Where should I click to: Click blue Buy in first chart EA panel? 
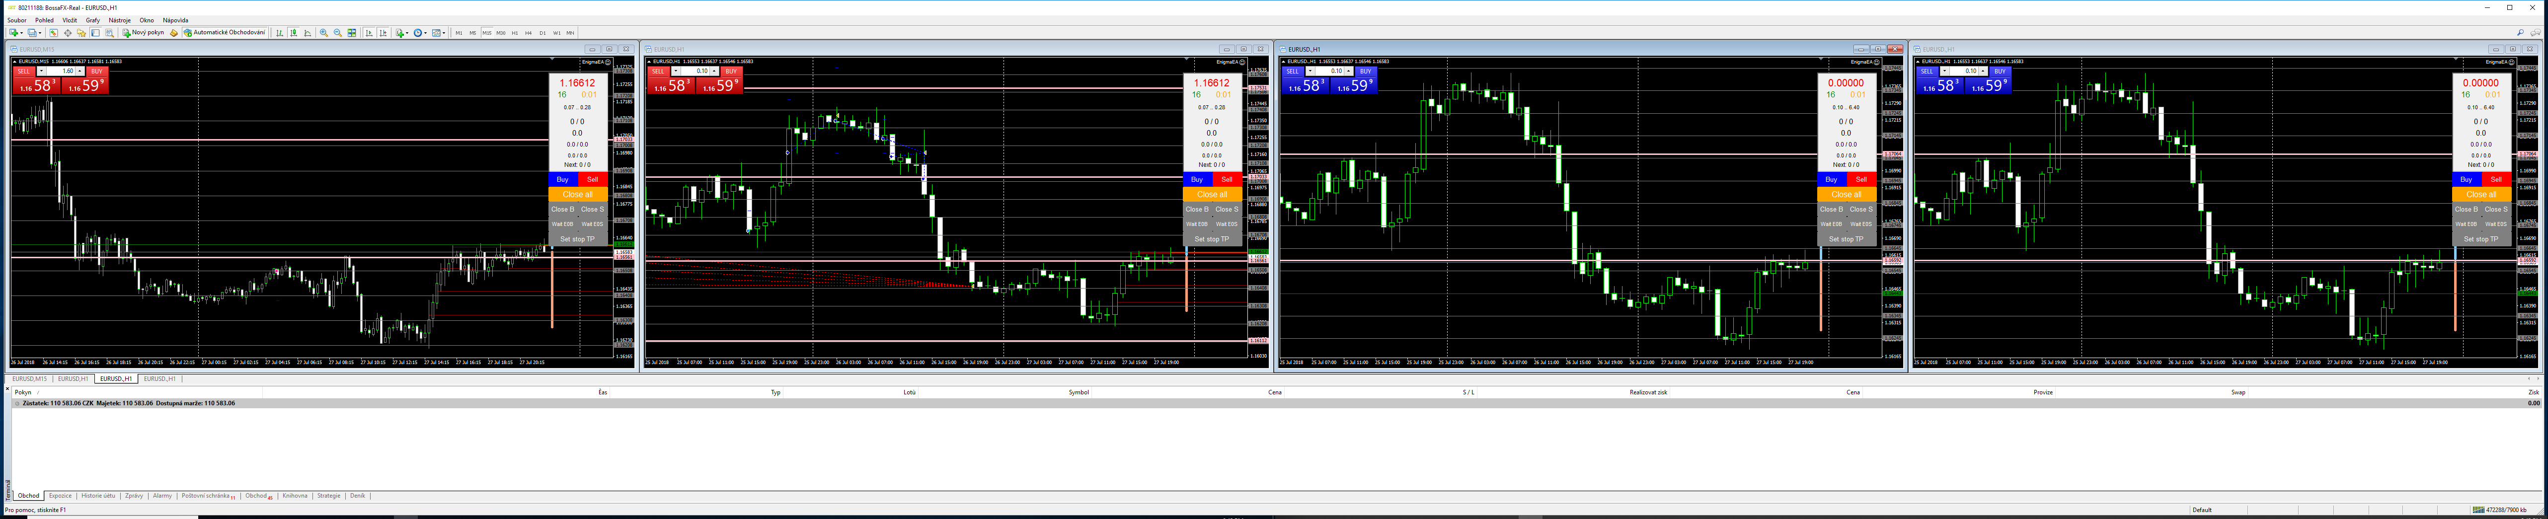point(563,180)
